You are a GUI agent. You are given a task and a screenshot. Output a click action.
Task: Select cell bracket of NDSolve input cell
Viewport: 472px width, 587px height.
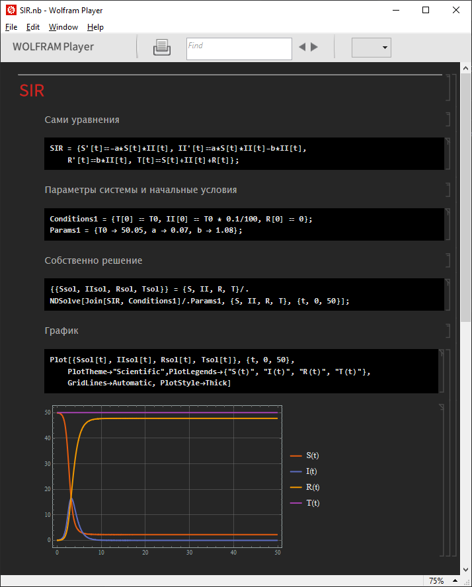(448, 294)
